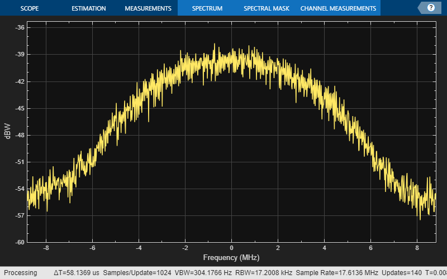
Task: Click the -60 y-axis tick label
Action: 20,242
